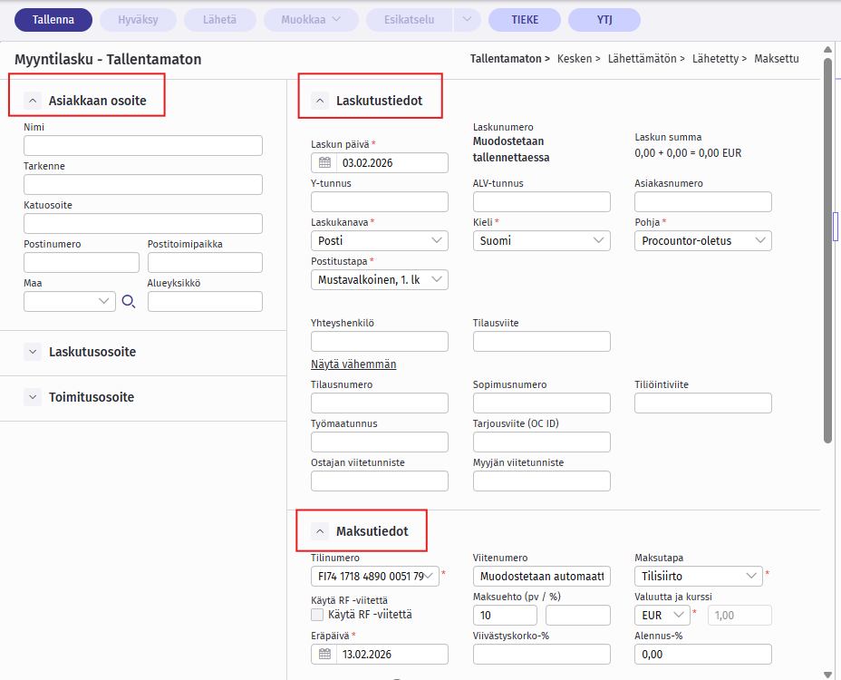
Task: Open the Laskukanava dropdown showing Posti
Action: pyautogui.click(x=379, y=240)
